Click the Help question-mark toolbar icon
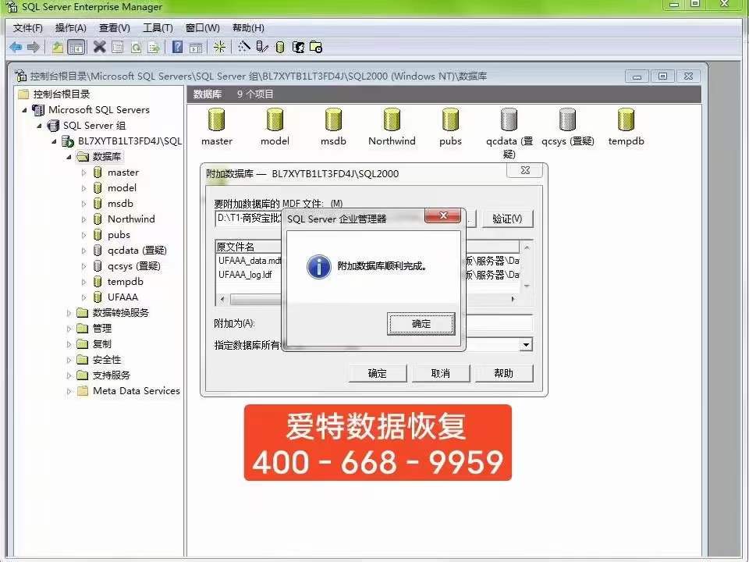 coord(177,46)
